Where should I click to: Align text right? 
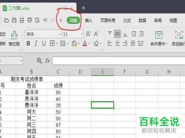click(x=125, y=43)
